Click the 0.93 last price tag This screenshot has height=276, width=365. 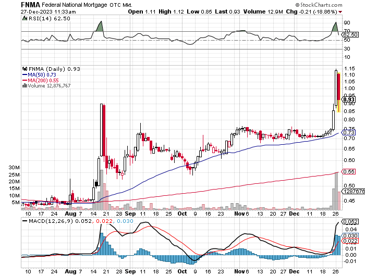click(348, 99)
